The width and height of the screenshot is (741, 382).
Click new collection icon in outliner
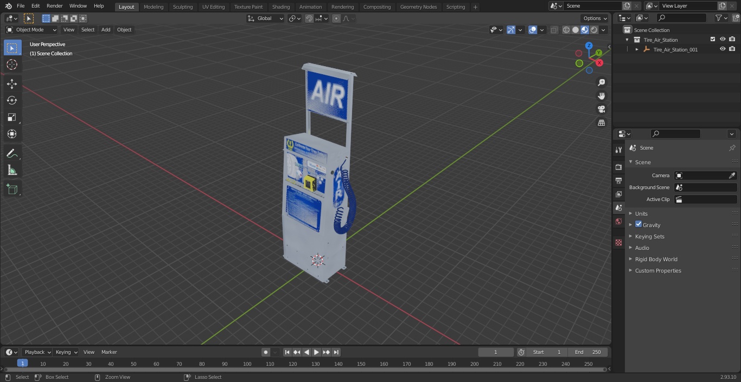[735, 18]
